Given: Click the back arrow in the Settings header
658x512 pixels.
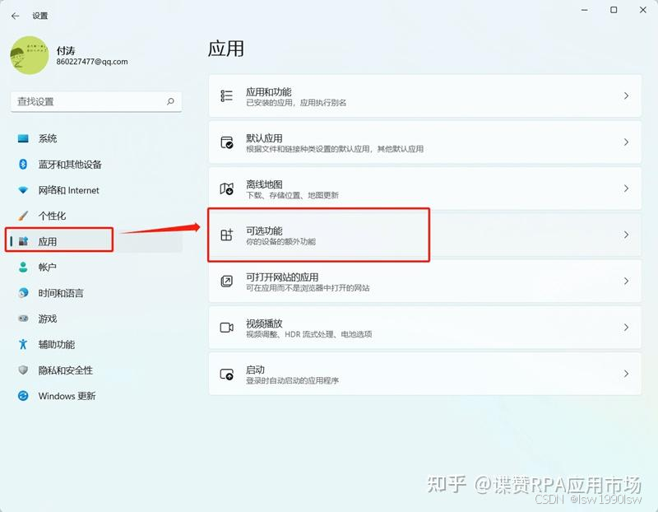Looking at the screenshot, I should [16, 16].
